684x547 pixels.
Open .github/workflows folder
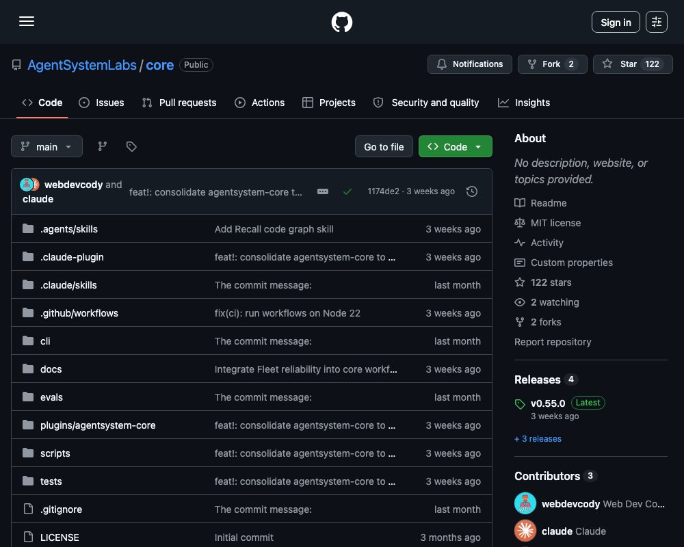click(79, 313)
